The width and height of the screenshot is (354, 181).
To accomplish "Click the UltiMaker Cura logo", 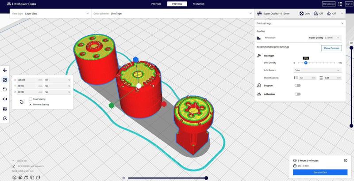I will [x=21, y=4].
